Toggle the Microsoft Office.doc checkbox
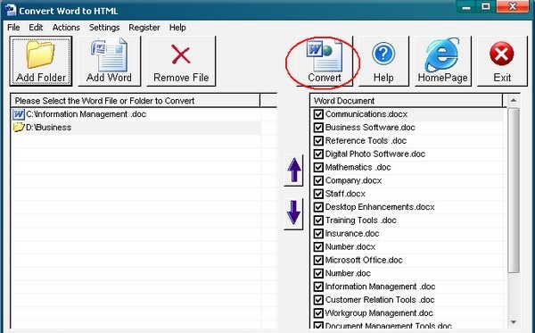 318,261
